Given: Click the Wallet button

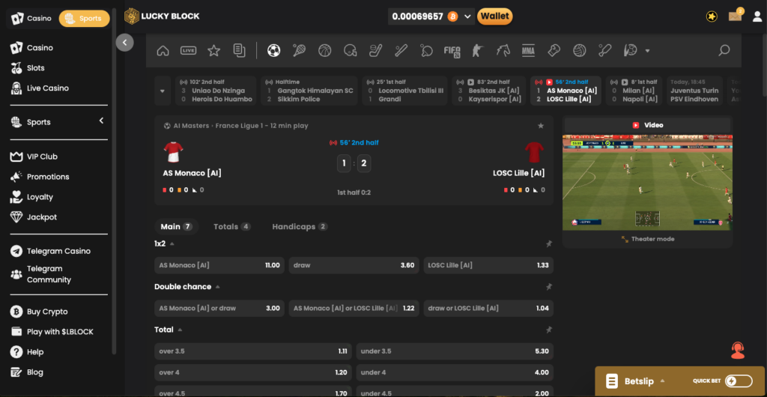Looking at the screenshot, I should (494, 16).
